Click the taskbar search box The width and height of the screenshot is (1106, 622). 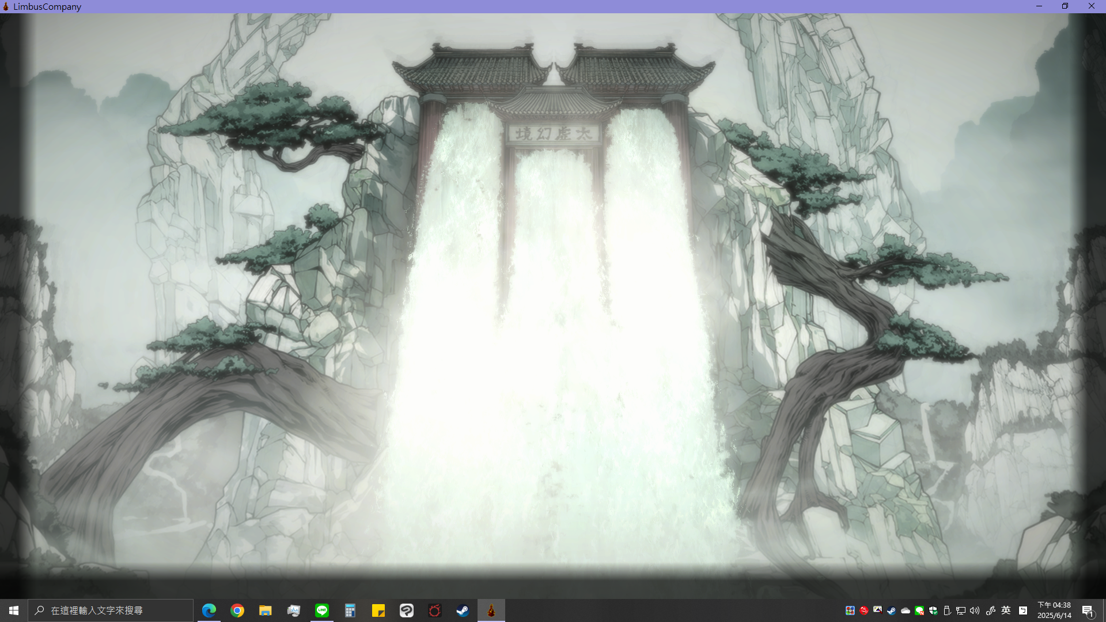tap(111, 610)
